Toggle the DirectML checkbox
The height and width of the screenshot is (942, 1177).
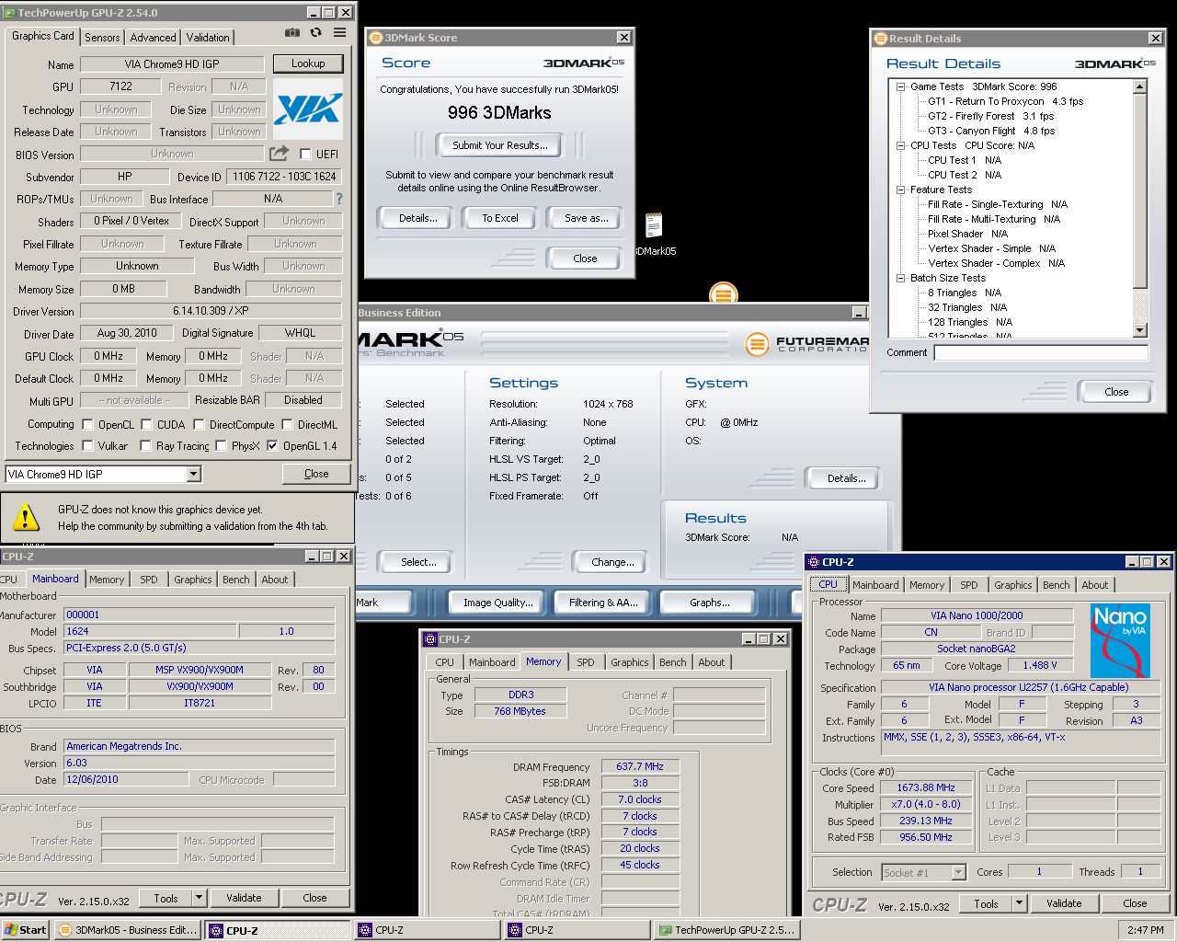(x=287, y=425)
